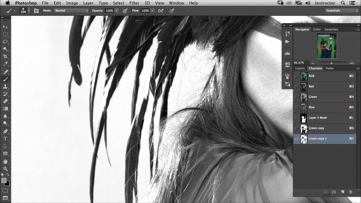Select the Zoom tool
Image resolution: width=361 pixels, height=203 pixels.
pyautogui.click(x=5, y=169)
